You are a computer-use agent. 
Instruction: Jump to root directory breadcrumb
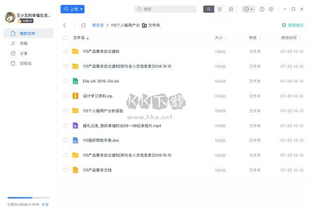click(x=98, y=25)
